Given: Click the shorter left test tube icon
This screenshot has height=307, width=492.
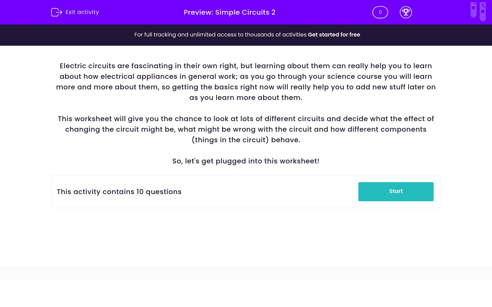Looking at the screenshot, I should pyautogui.click(x=474, y=10).
